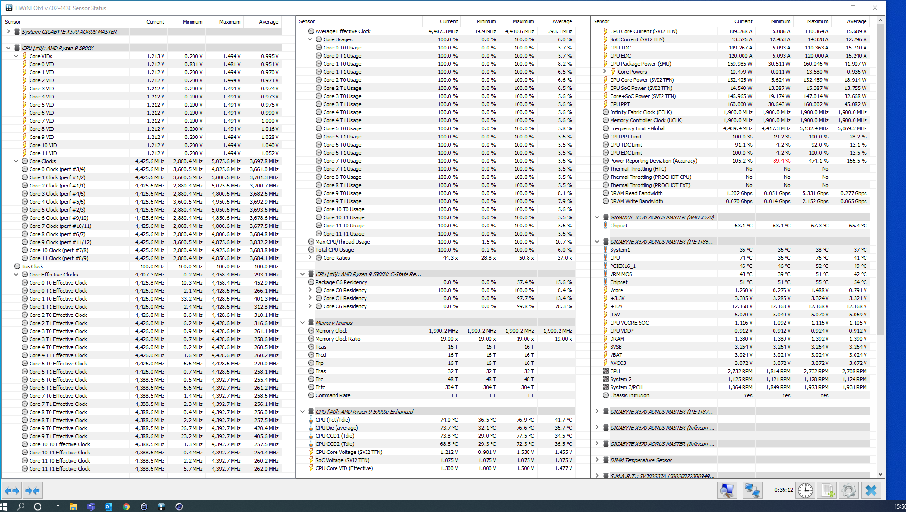Collapse the Core Effective Clocks group
906x512 pixels.
pos(16,275)
